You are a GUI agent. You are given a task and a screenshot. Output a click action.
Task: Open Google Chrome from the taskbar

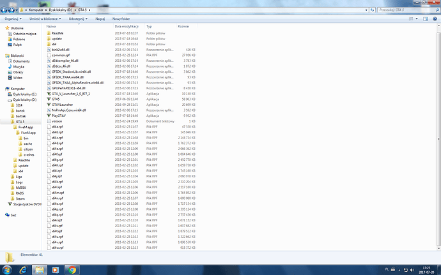72,271
